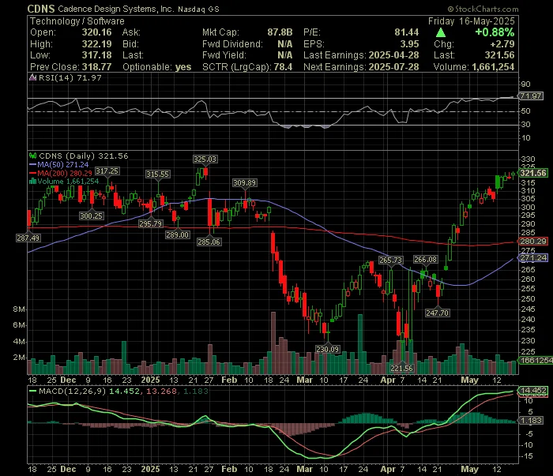
Task: Click the Open price 320.16
Action: [x=96, y=32]
